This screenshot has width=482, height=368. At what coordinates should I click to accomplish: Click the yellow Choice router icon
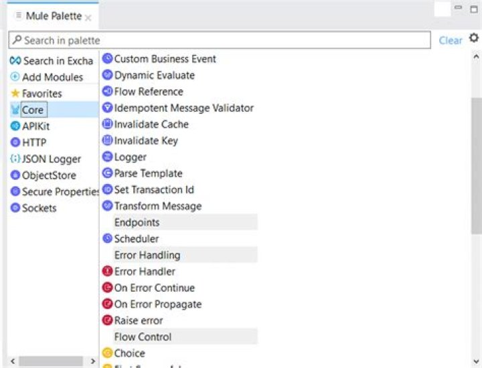tap(107, 353)
